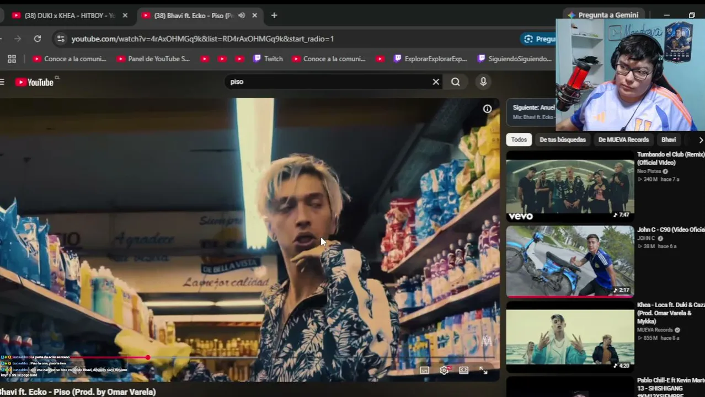Show more filter chips with right arrow
Image resolution: width=705 pixels, height=397 pixels.
click(x=700, y=140)
